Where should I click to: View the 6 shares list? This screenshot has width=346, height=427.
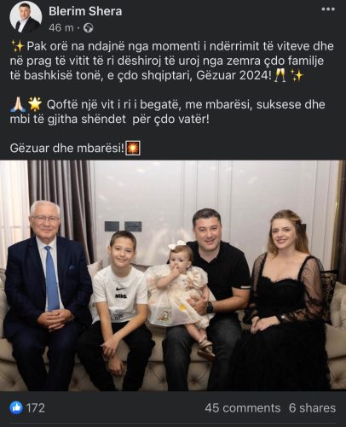(x=312, y=408)
